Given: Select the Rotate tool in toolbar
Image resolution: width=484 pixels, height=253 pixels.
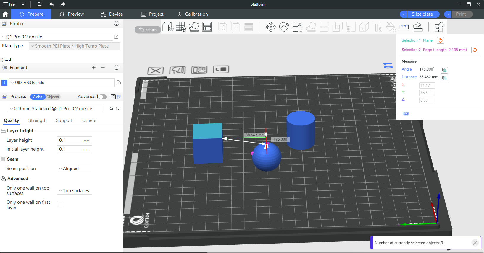Looking at the screenshot, I should pyautogui.click(x=284, y=27).
